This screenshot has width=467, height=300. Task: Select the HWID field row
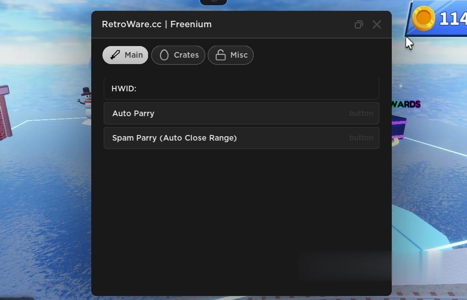(241, 89)
